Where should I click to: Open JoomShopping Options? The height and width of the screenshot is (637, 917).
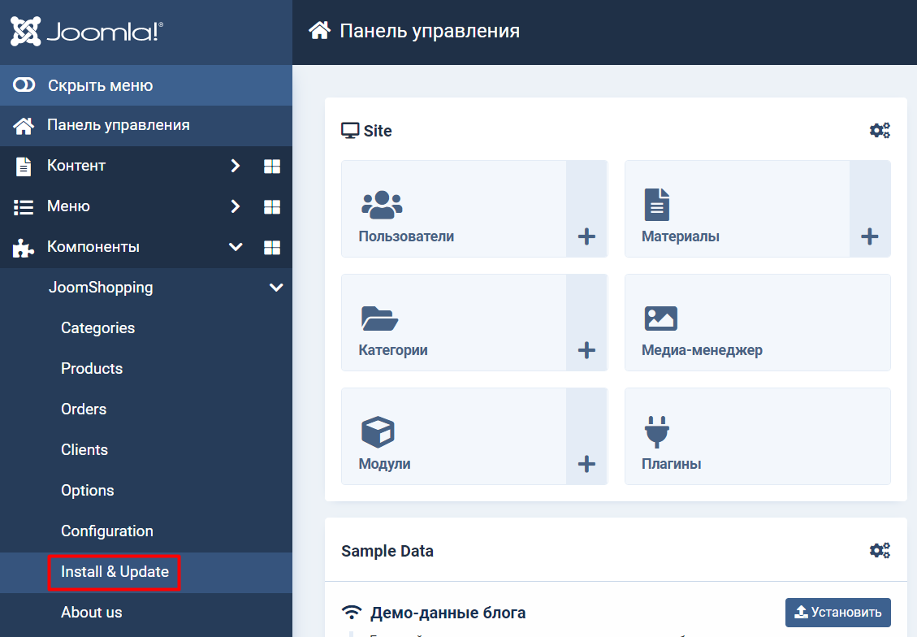[x=87, y=490]
